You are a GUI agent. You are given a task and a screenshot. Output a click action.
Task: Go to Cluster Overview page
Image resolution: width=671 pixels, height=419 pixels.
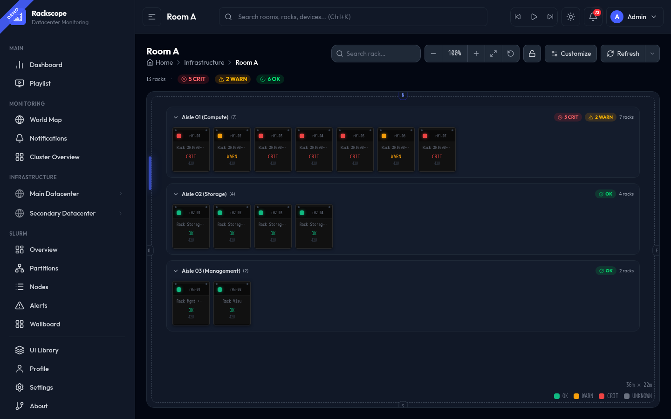tap(55, 157)
